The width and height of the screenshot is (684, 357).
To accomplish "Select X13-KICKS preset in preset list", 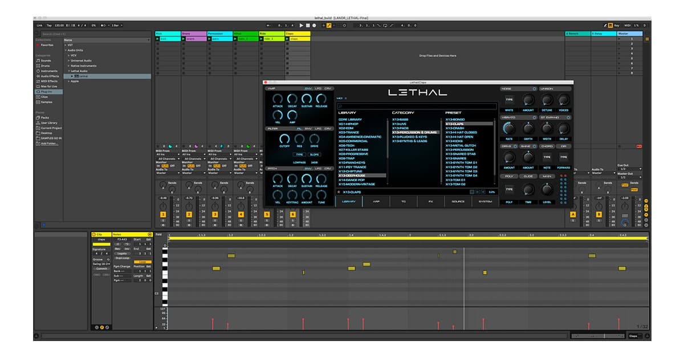I will (455, 141).
